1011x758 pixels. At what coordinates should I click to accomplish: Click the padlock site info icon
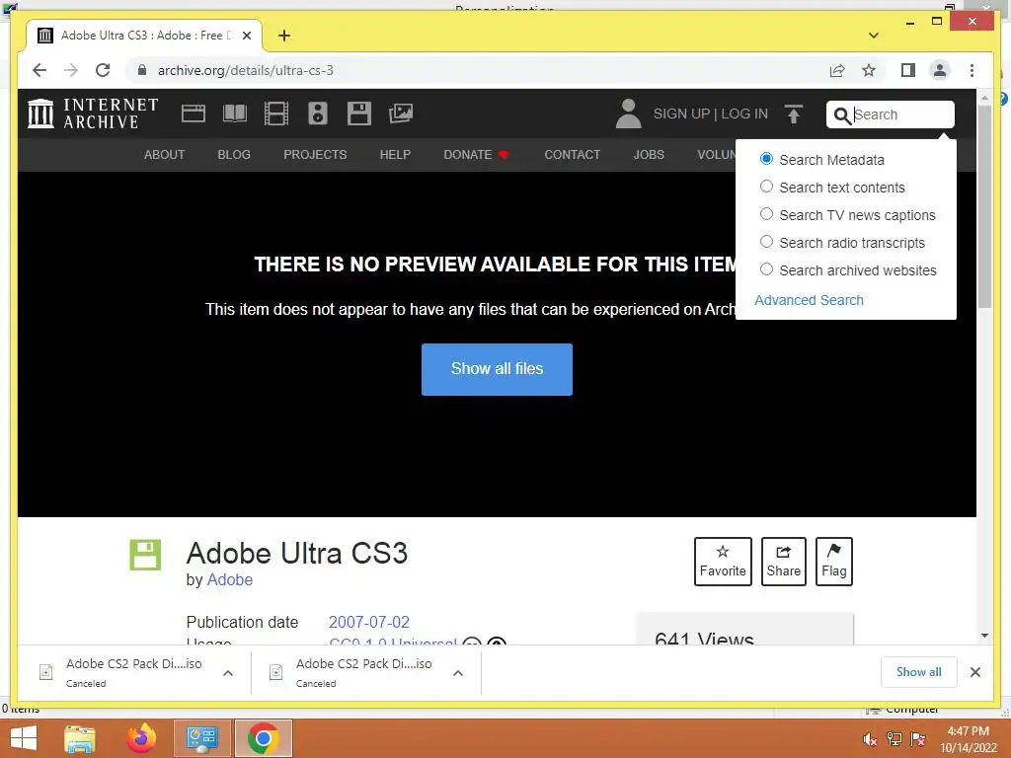click(142, 70)
